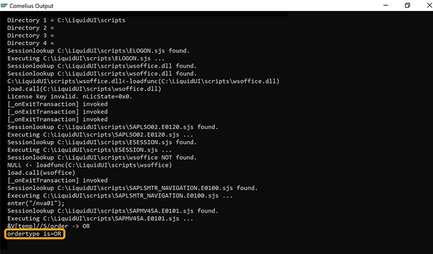The image size is (433, 254).
Task: Click the 'wsoffice NOT found' line
Action: pyautogui.click(x=102, y=158)
